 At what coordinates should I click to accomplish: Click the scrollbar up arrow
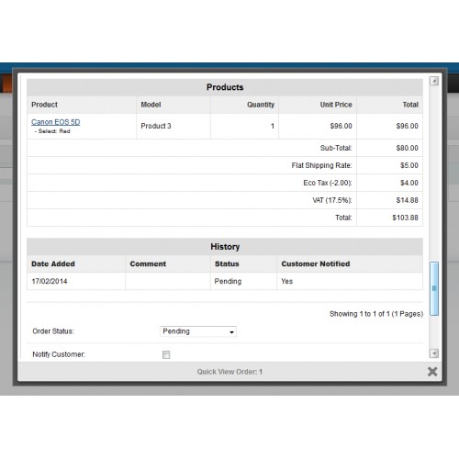coord(434,81)
